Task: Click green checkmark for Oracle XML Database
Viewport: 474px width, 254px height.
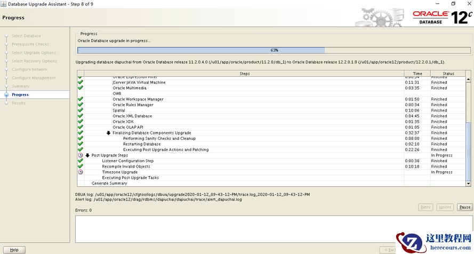Action: click(x=80, y=116)
